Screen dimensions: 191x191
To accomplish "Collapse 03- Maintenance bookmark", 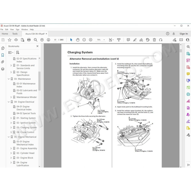I will tap(9, 79).
